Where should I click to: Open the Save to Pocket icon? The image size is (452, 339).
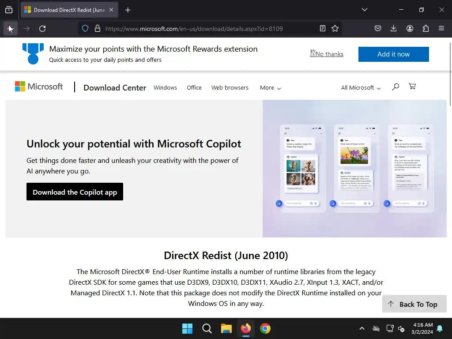[378, 28]
